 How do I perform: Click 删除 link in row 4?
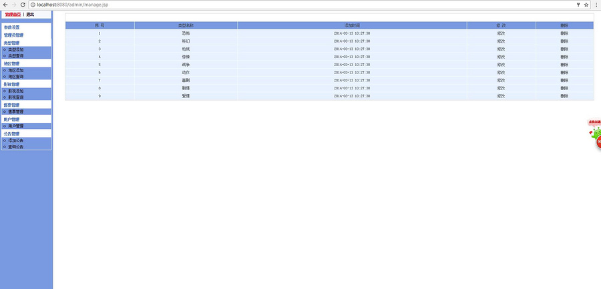pyautogui.click(x=564, y=57)
